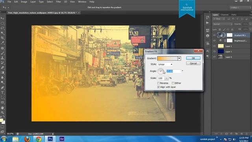Select the Blur tool
252x142 pixels.
pos(2,78)
